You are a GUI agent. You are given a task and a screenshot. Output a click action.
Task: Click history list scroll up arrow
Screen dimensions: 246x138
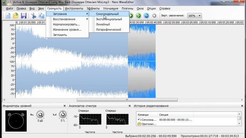coord(239,114)
